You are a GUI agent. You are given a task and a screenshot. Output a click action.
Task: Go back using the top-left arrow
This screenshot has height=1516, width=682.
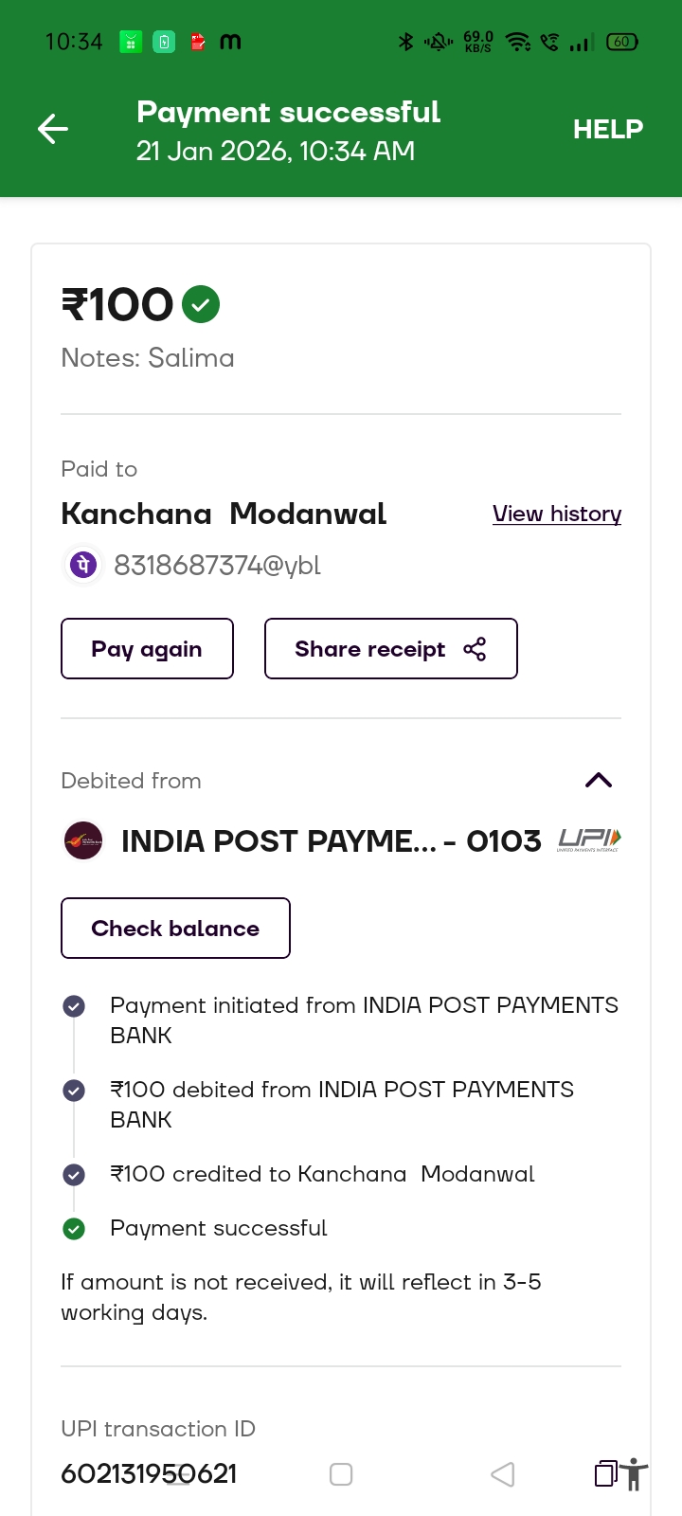click(53, 129)
